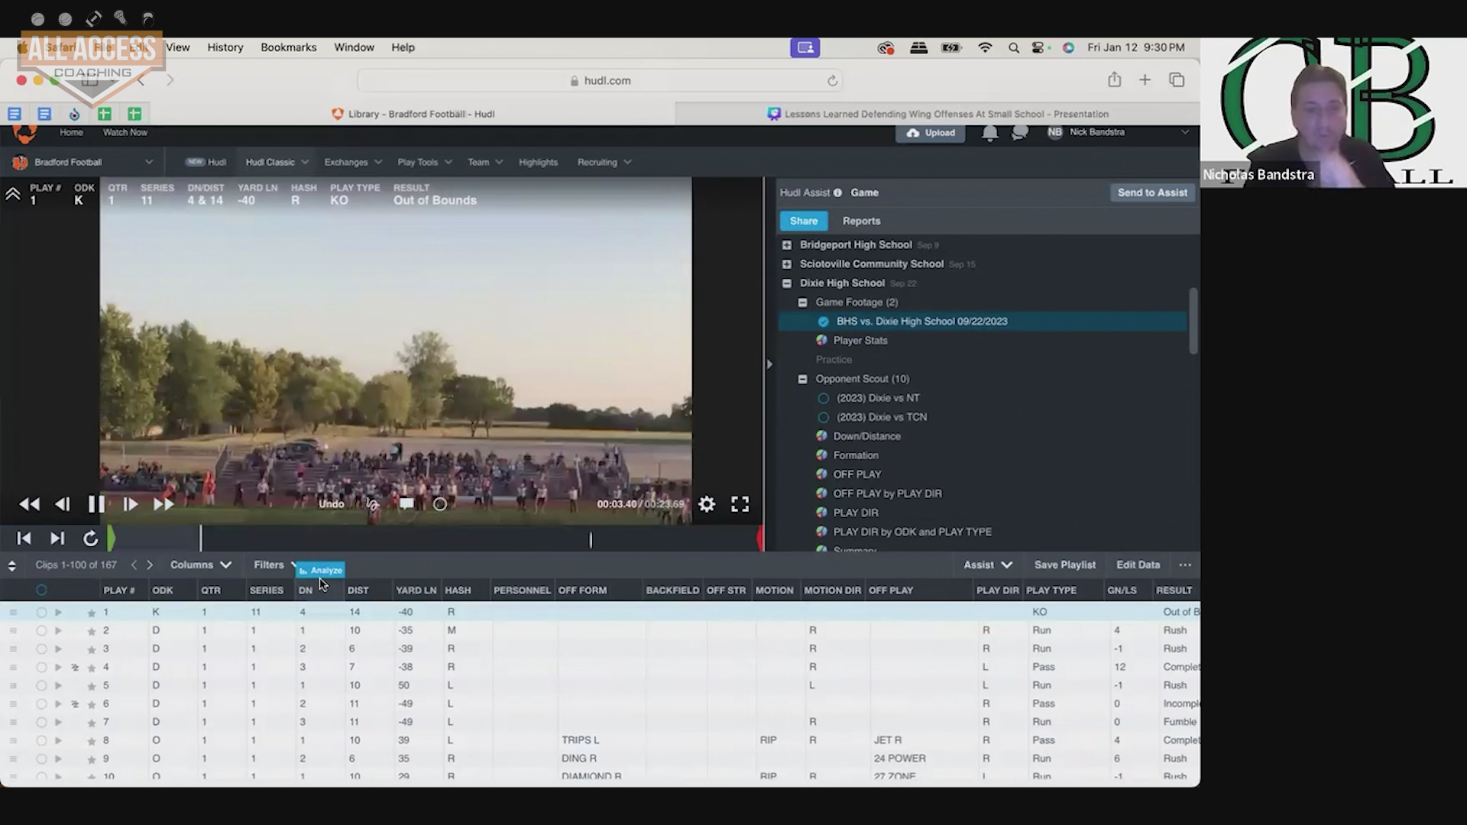Viewport: 1467px width, 825px height.
Task: Open Columns dropdown
Action: click(x=200, y=565)
